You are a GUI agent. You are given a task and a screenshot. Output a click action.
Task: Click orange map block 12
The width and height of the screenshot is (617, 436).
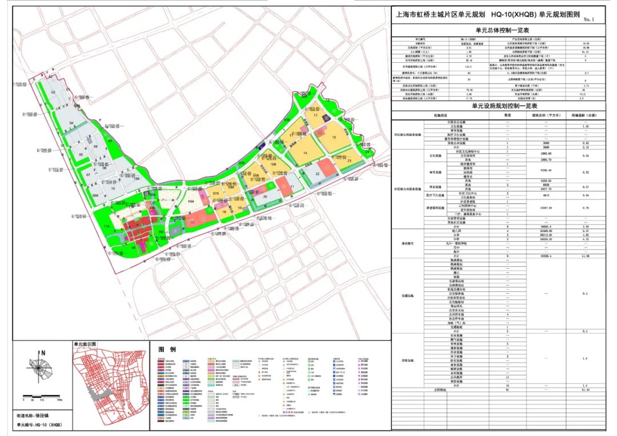coord(315,115)
